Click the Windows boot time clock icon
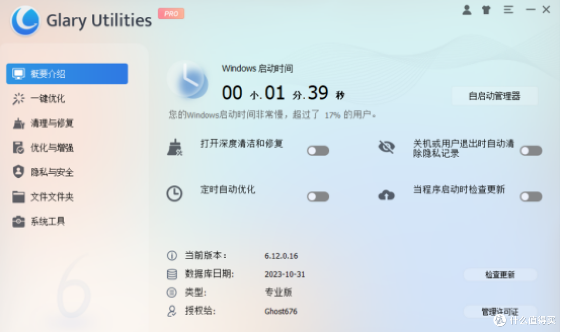The image size is (561, 332). [188, 81]
